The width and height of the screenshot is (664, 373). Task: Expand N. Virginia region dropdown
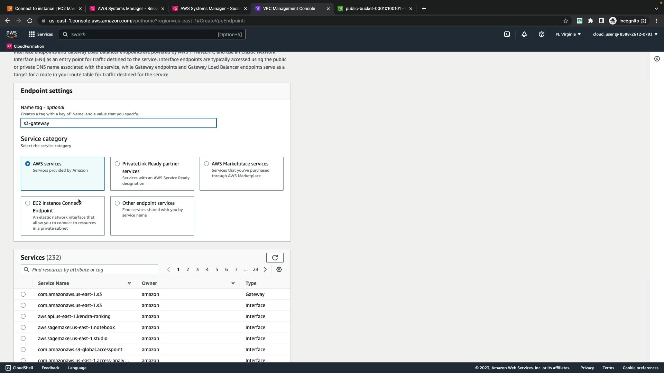pyautogui.click(x=568, y=34)
